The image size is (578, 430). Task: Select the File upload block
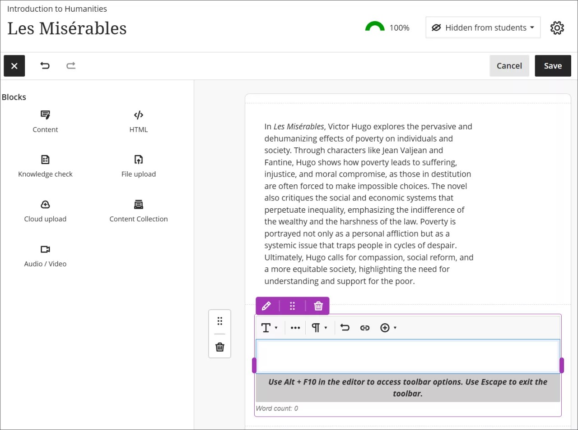click(138, 166)
